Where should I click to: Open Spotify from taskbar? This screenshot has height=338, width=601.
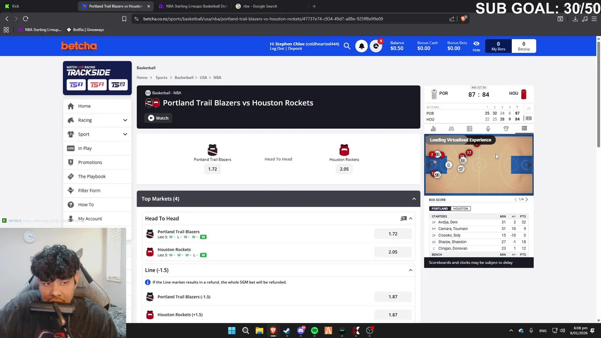click(x=315, y=330)
